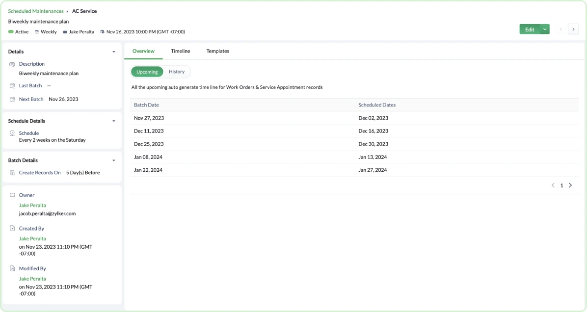Collapse the Details section
The image size is (587, 312).
pyautogui.click(x=114, y=52)
